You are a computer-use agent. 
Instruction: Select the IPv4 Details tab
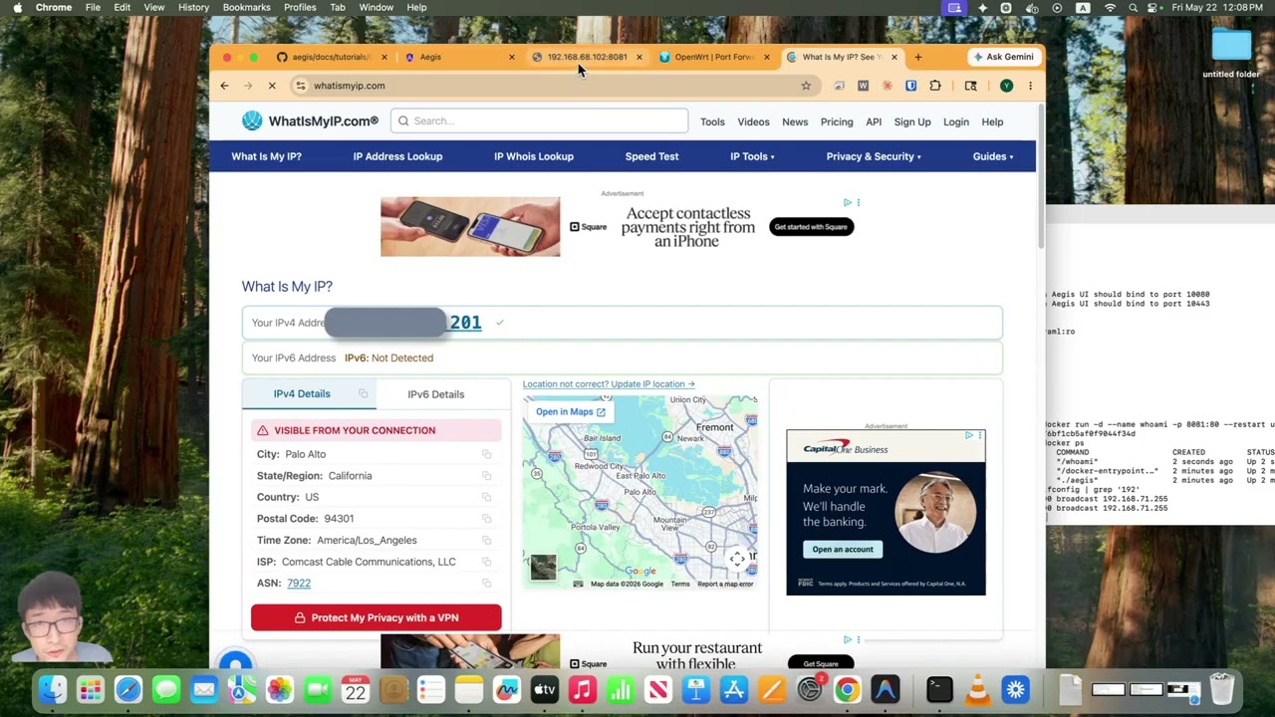click(x=310, y=393)
